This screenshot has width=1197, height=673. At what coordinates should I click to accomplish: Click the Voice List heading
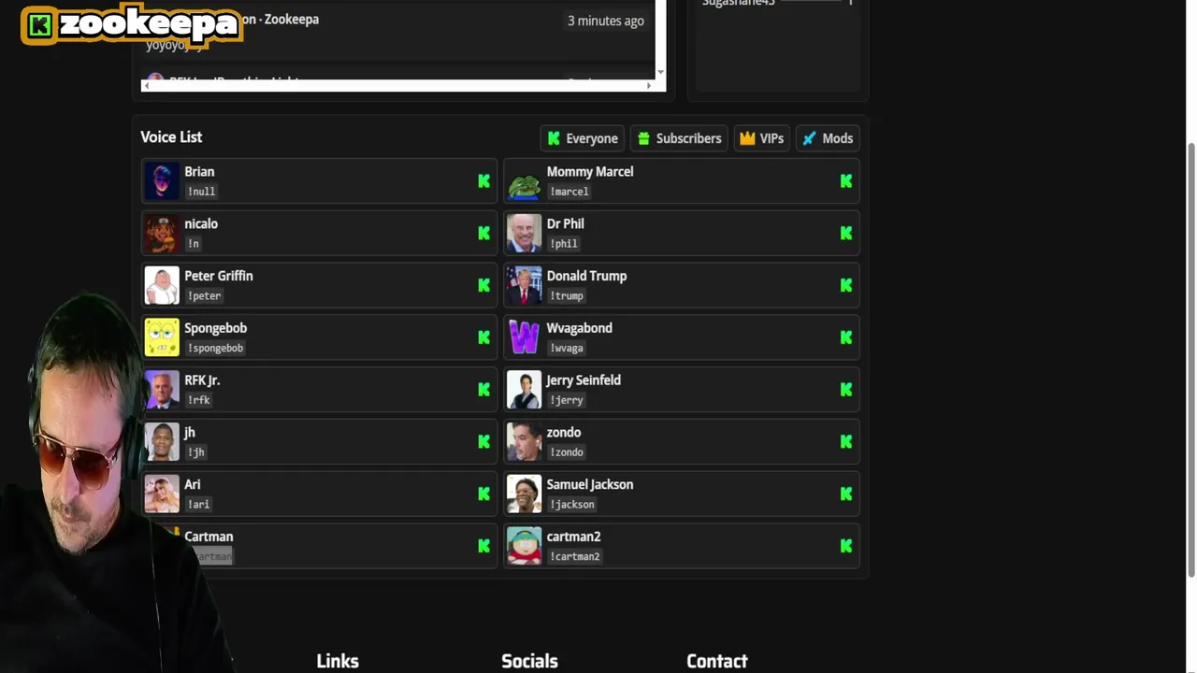coord(171,136)
